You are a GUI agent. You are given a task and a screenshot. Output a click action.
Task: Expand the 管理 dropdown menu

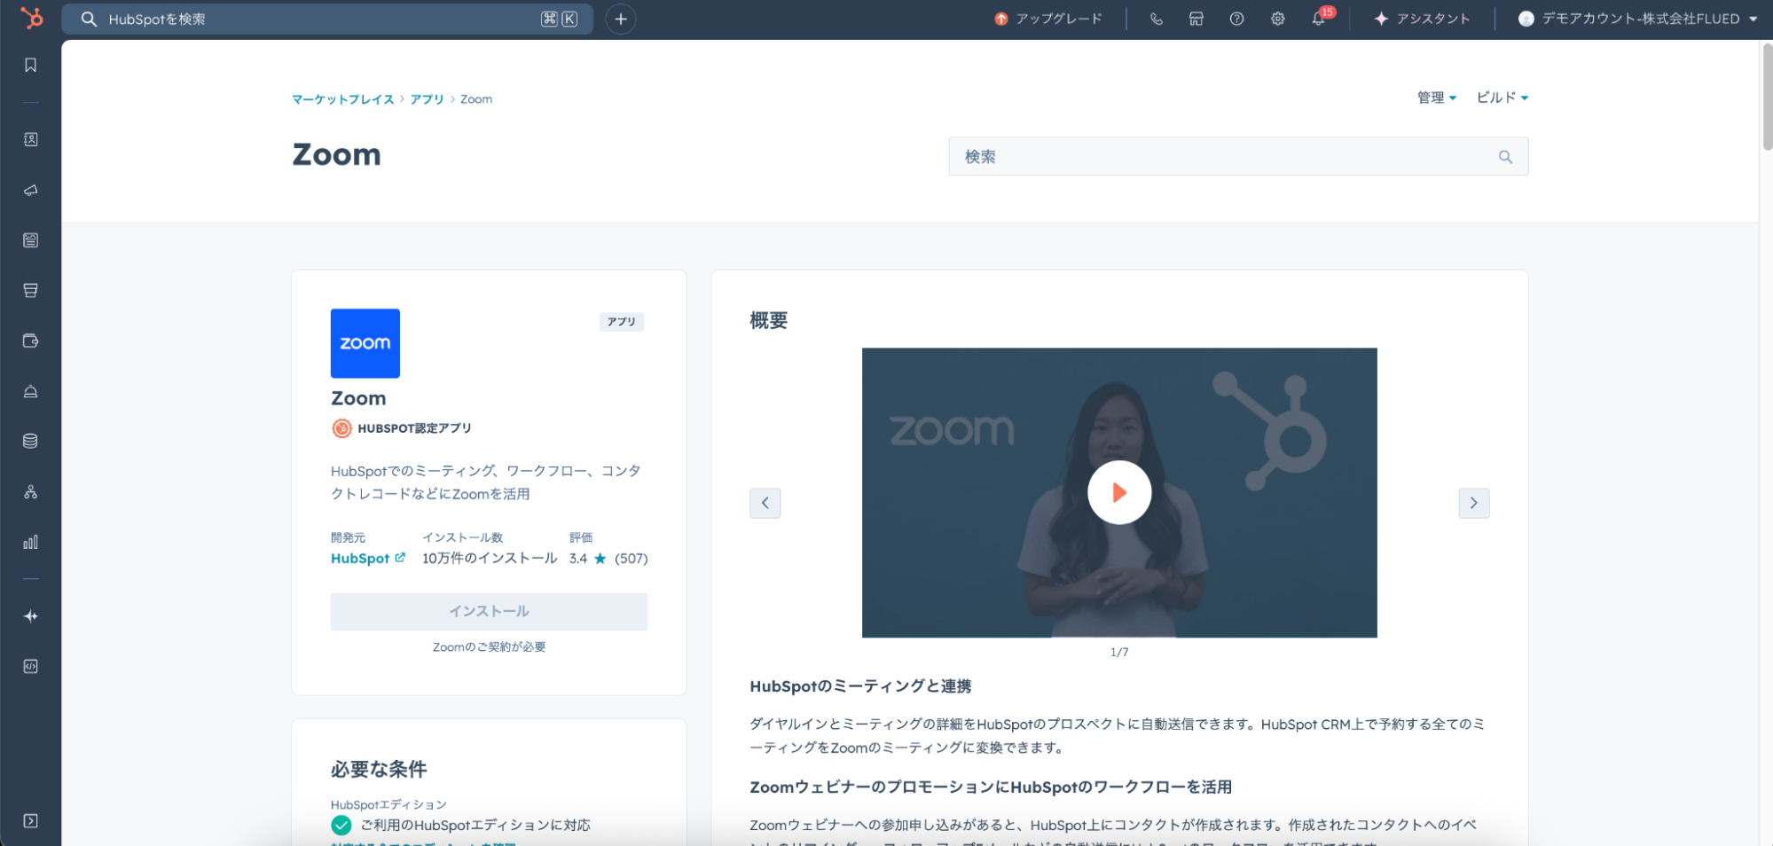pos(1436,98)
